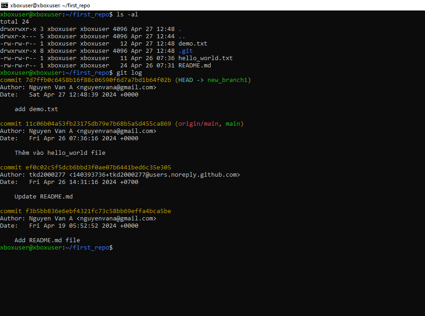Viewport: 425px width, 316px height.
Task: Click the window title text xboxuser@xboxuser: ~/first_repo
Action: click(50, 5)
